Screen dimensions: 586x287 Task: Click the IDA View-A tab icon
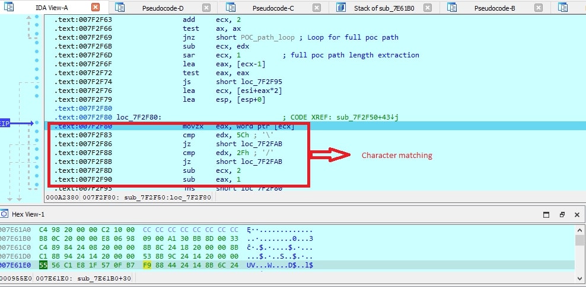click(x=8, y=7)
